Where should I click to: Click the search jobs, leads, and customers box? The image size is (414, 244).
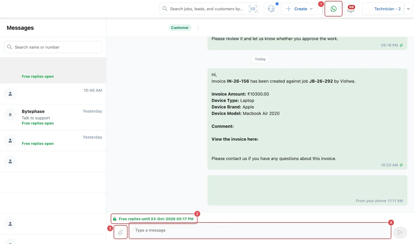click(x=209, y=9)
